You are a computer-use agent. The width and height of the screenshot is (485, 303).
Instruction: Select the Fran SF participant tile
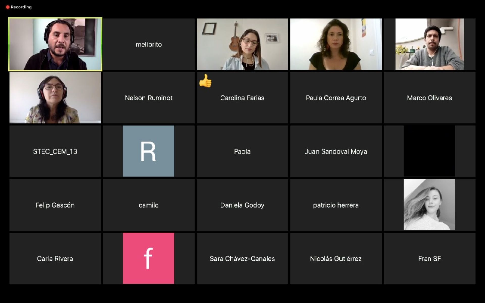(429, 259)
